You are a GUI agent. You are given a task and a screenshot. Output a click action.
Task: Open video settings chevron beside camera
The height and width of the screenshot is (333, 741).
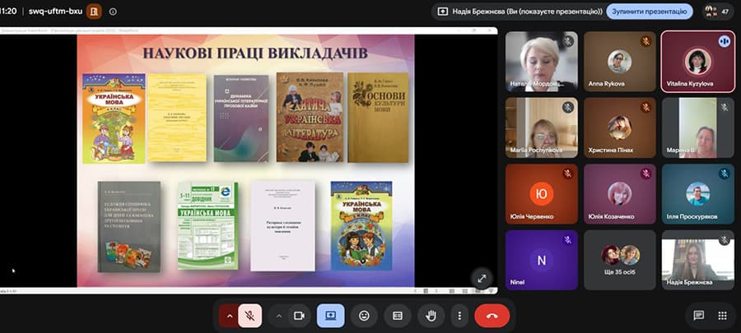[x=279, y=316]
